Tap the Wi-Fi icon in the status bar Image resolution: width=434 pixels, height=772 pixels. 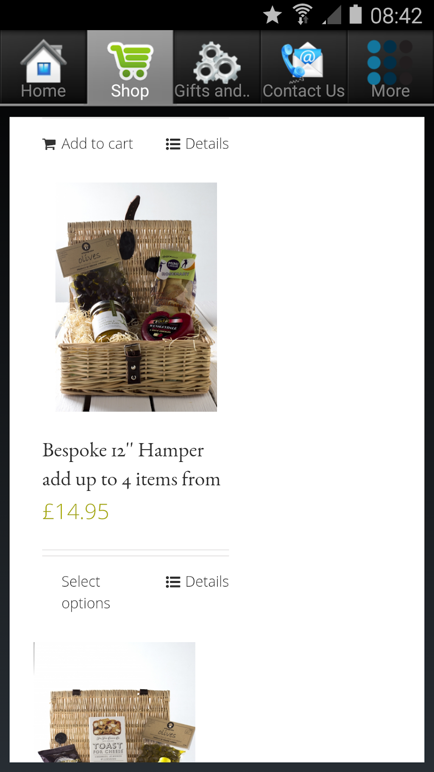pos(303,15)
